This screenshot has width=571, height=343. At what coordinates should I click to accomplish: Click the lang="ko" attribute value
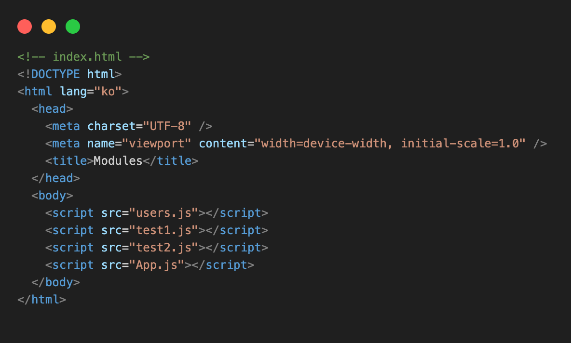pyautogui.click(x=108, y=92)
